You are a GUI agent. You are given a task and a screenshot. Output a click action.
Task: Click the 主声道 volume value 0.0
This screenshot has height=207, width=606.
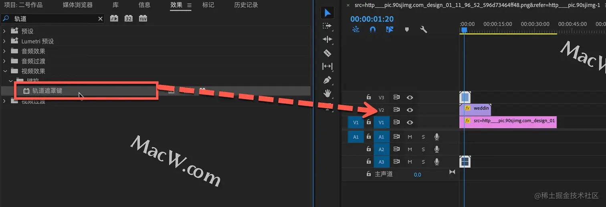418,175
